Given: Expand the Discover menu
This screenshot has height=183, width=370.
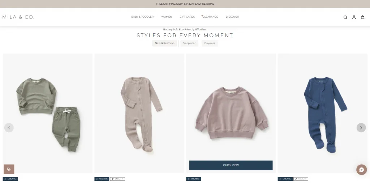Looking at the screenshot, I should 232,17.
